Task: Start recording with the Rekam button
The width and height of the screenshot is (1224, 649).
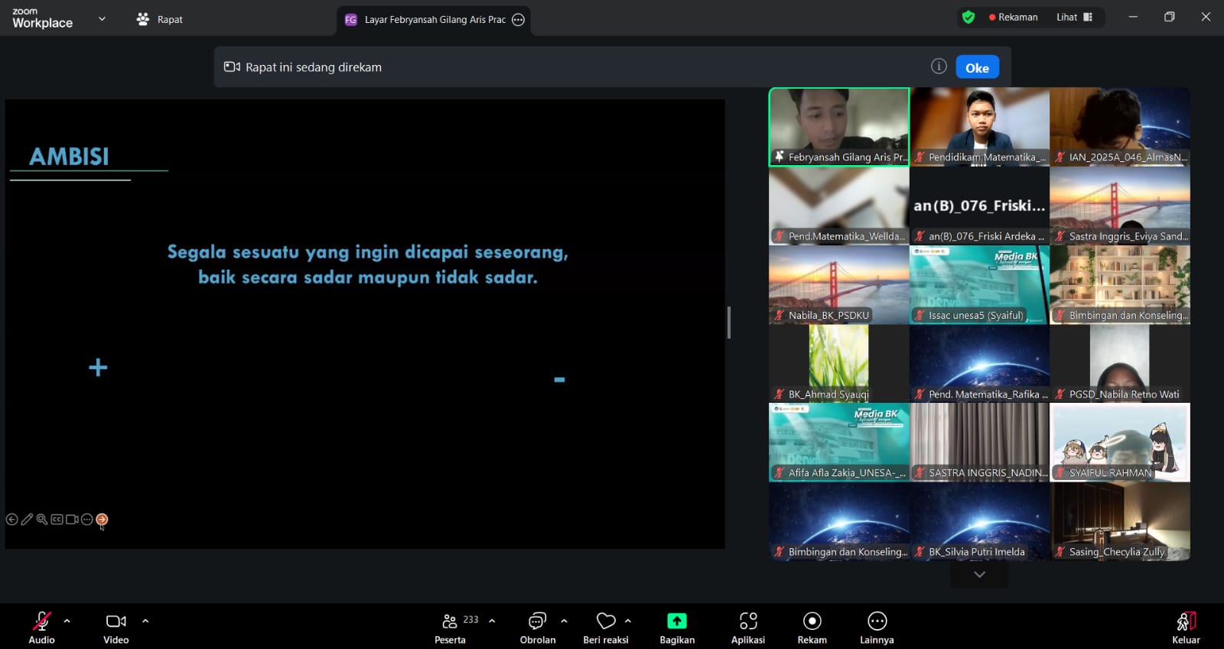Action: [812, 621]
